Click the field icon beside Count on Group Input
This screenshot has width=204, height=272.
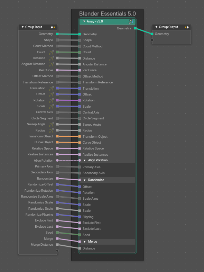point(51,52)
